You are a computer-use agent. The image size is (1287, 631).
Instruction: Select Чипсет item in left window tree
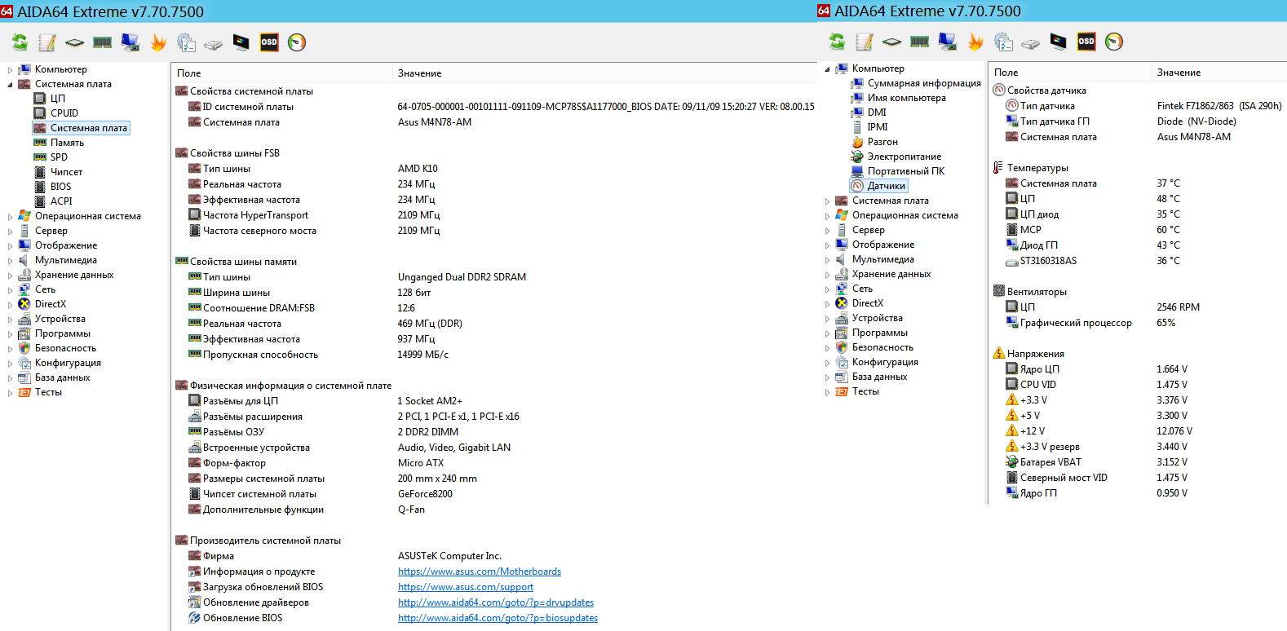[x=66, y=172]
